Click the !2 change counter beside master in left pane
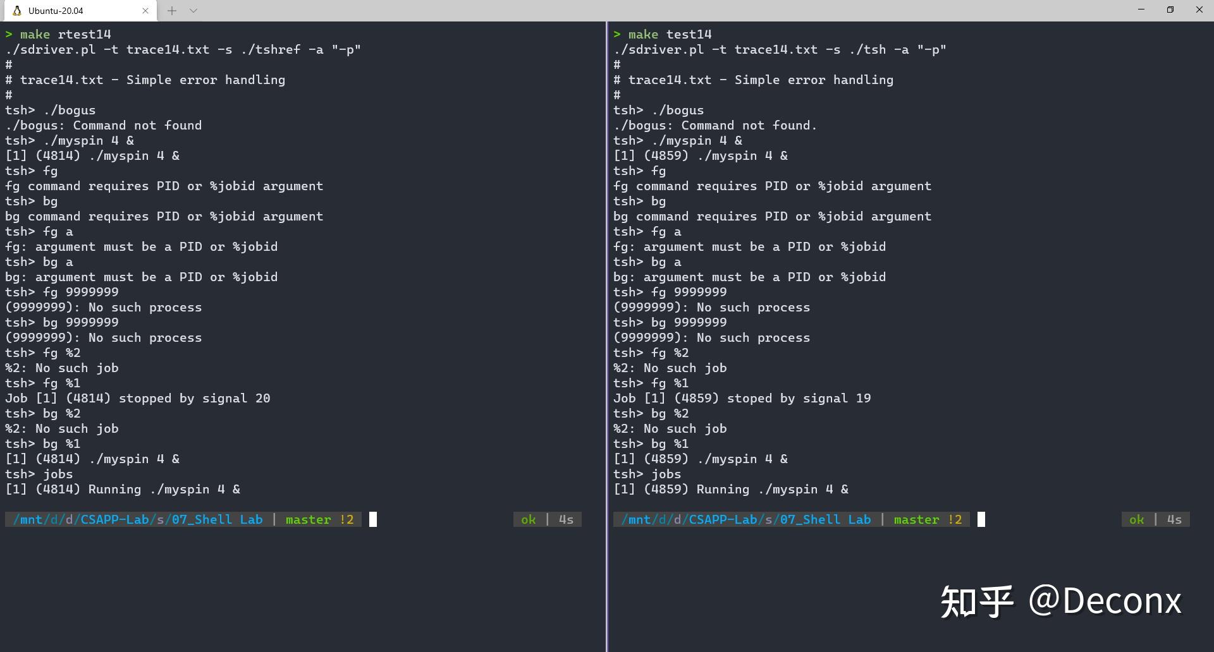The height and width of the screenshot is (652, 1214). tap(348, 519)
